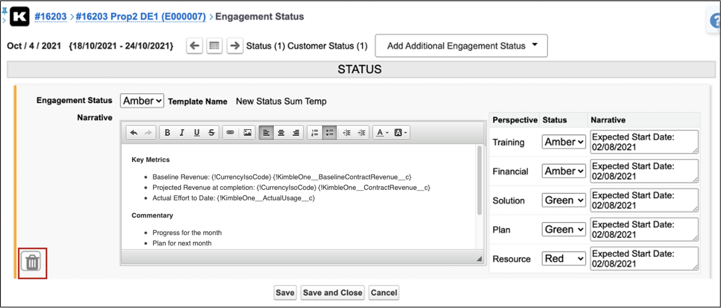Open the Resource perspective Red dropdown
The image size is (721, 308).
pyautogui.click(x=564, y=259)
